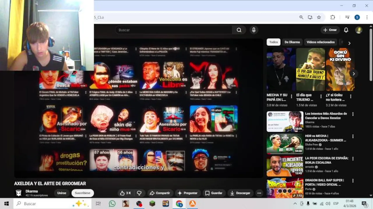
Task: Click the Chrome zoom magnifier icon
Action: coord(301,17)
